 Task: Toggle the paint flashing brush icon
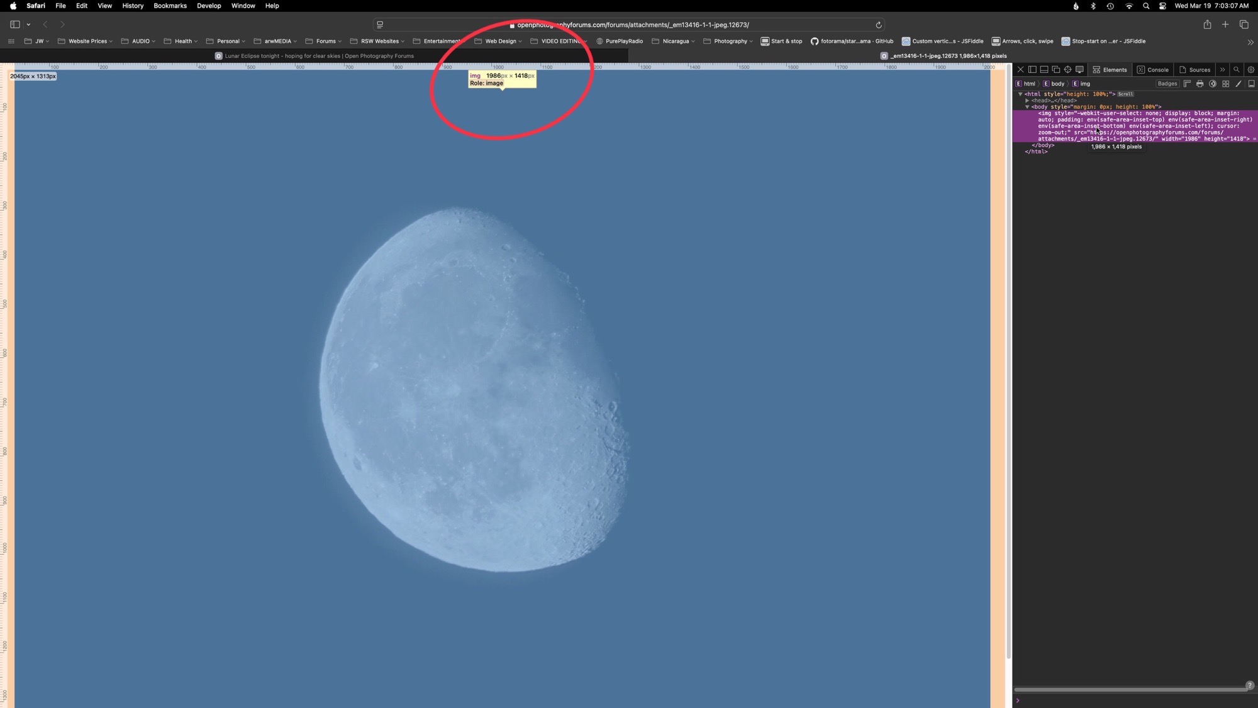(x=1239, y=84)
